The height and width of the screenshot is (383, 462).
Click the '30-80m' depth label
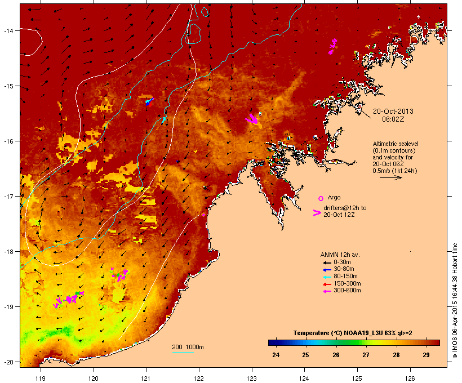click(344, 269)
